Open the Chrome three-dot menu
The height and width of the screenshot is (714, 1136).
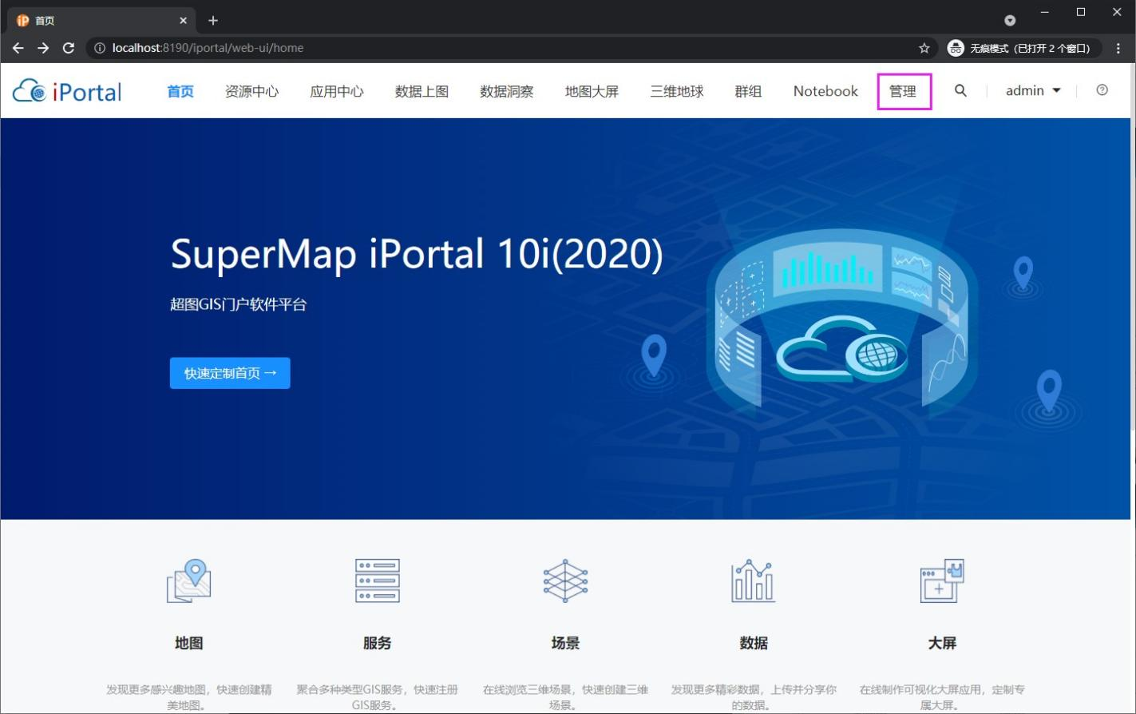click(1118, 48)
